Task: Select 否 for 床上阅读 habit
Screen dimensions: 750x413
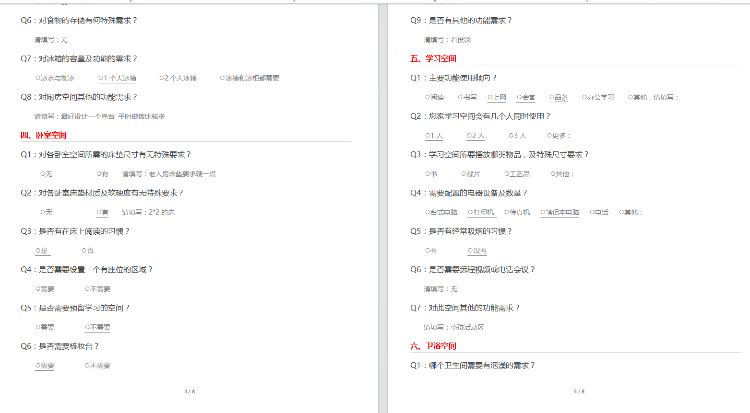Action: (x=88, y=251)
